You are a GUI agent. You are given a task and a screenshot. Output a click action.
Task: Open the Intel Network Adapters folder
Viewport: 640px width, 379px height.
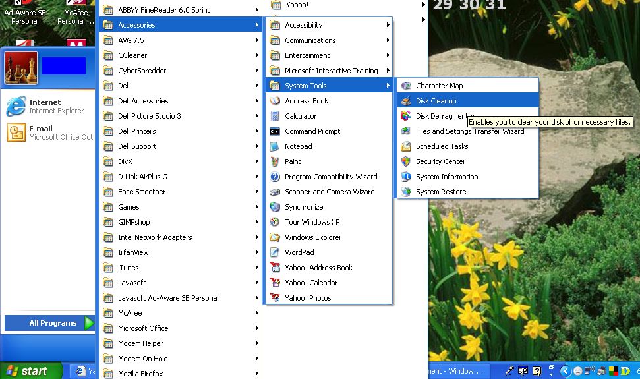(180, 237)
